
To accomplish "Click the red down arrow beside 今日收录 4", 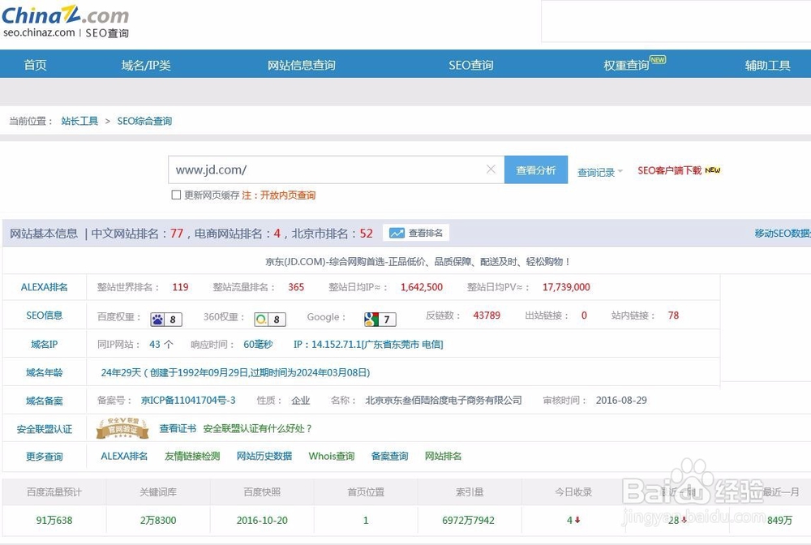I will pyautogui.click(x=577, y=520).
